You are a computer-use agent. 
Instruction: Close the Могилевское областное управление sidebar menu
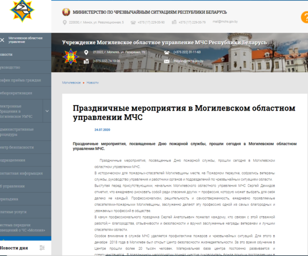click(2, 40)
